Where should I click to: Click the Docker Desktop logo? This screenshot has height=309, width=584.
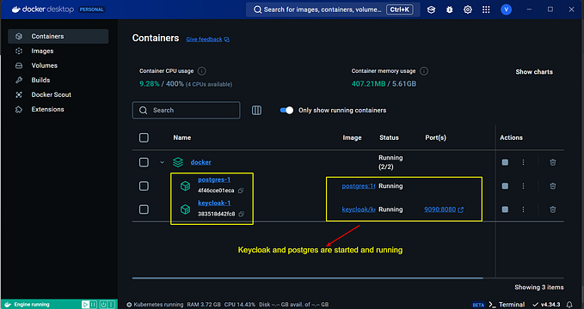[x=43, y=9]
